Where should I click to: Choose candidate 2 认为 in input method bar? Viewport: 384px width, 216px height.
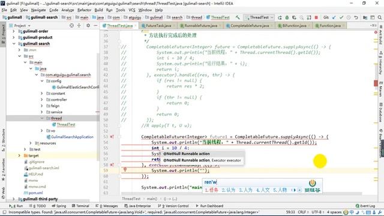[x=228, y=190]
